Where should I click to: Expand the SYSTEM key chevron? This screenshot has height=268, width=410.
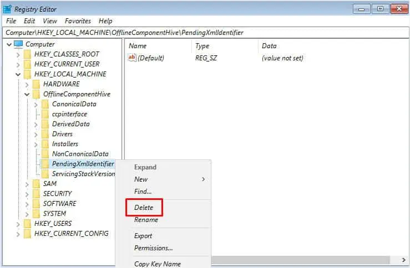27,214
